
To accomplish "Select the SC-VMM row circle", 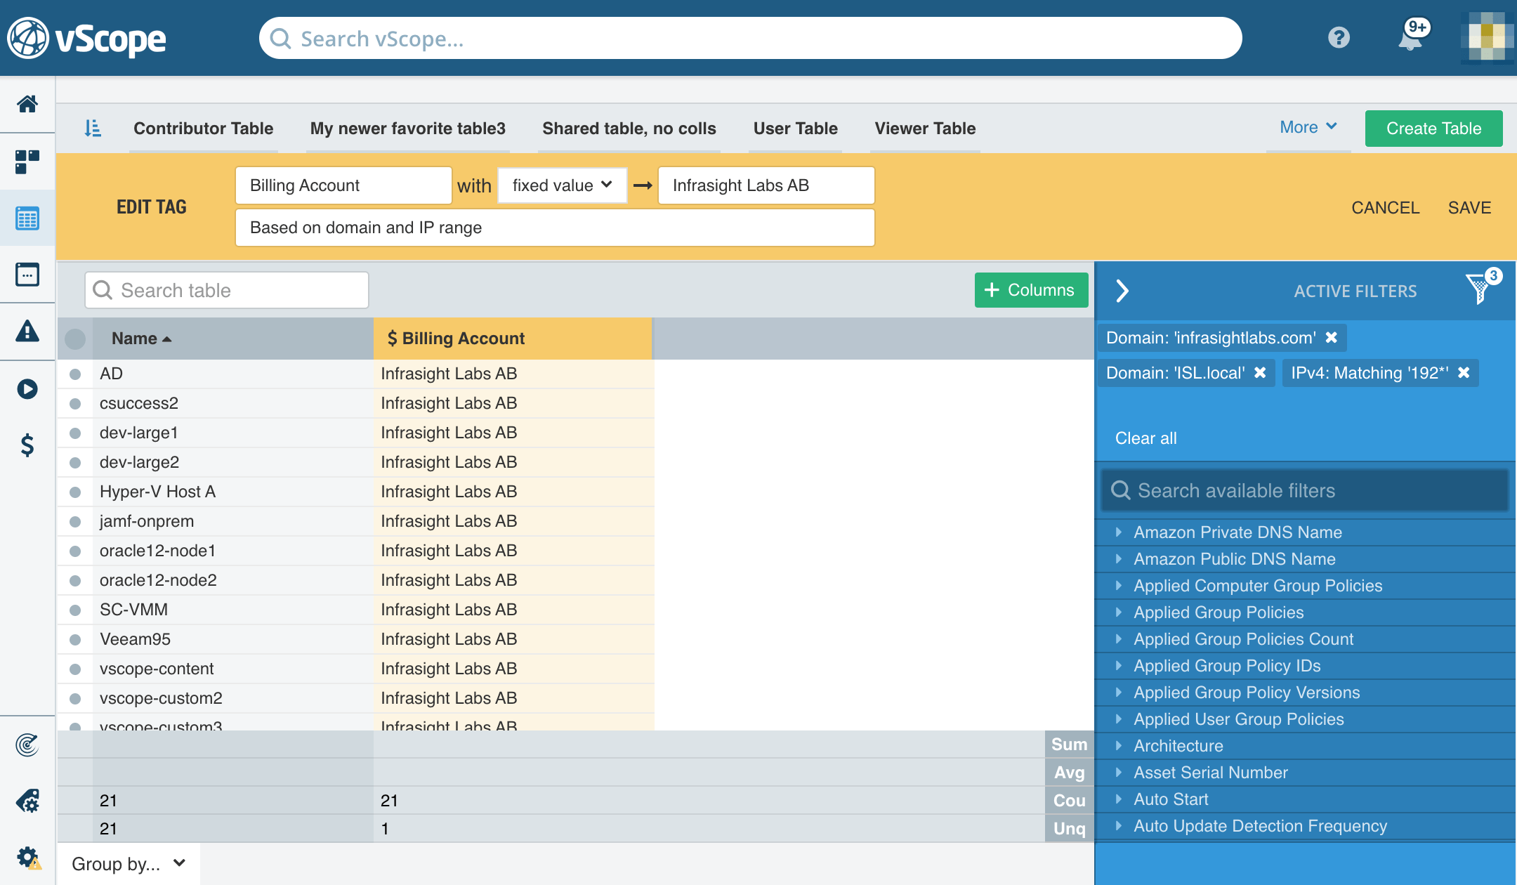I will (75, 610).
